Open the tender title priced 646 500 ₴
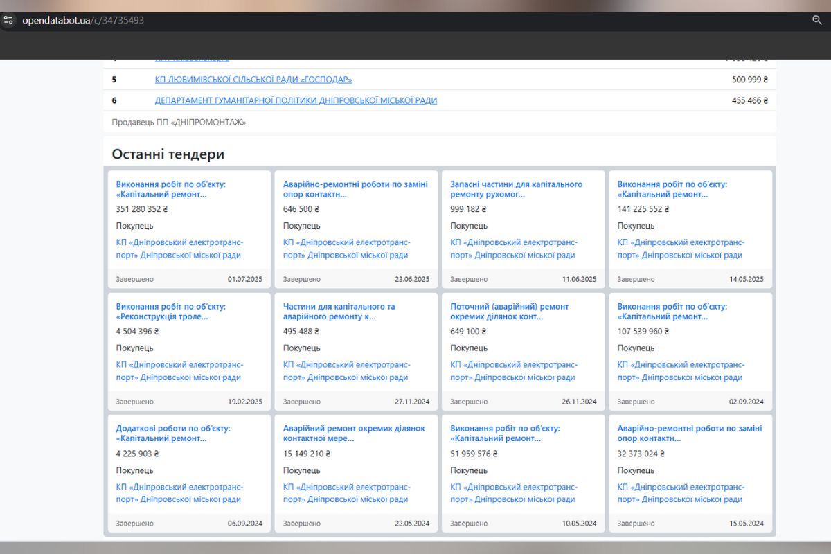The width and height of the screenshot is (831, 554). coord(355,189)
